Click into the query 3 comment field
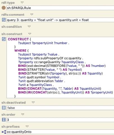This screenshot has width=114, height=135. point(60,20)
